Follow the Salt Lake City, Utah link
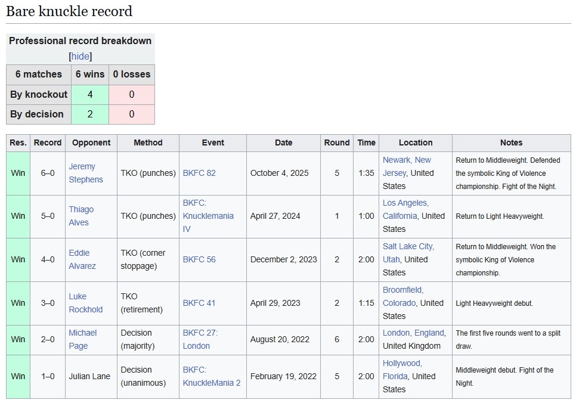 408,253
